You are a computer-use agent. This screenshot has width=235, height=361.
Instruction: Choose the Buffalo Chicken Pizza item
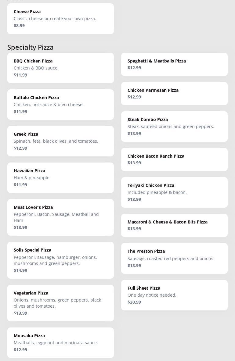point(61,105)
